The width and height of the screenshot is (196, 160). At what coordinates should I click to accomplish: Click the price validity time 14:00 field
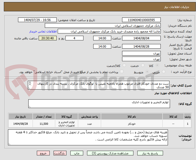coord(102,46)
